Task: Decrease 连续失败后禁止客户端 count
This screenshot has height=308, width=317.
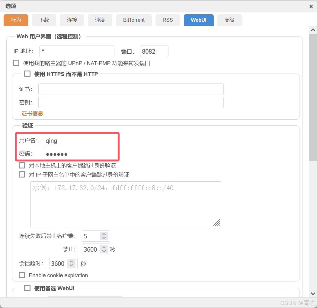Action: tap(104, 238)
